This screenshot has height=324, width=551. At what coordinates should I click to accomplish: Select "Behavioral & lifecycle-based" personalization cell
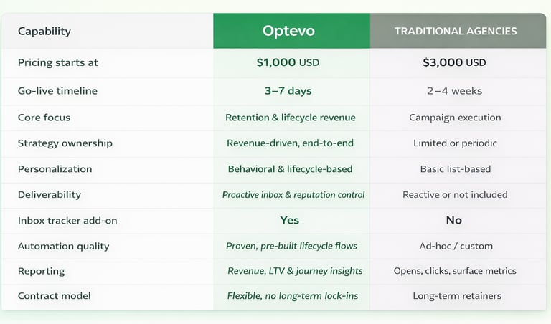[290, 169]
